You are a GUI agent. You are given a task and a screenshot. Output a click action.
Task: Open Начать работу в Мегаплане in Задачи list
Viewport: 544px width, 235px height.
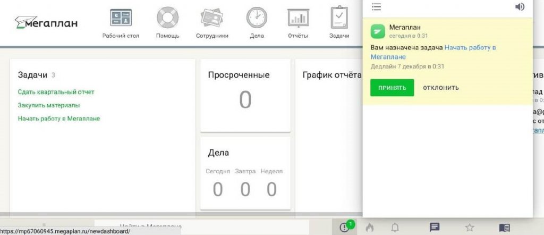pos(59,119)
